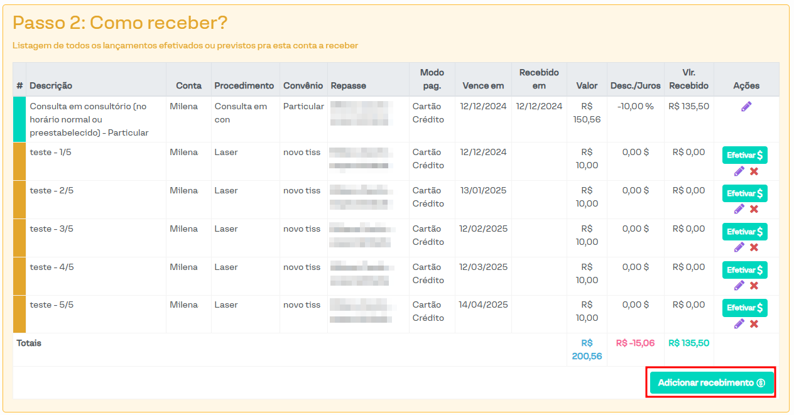Hit Efetivar on teste - 5/5 row
Image resolution: width=794 pixels, height=415 pixels.
pos(744,308)
